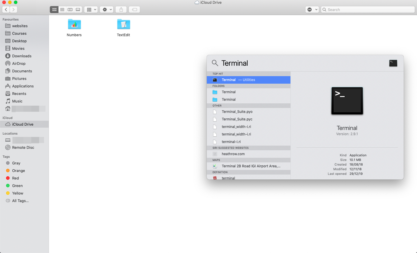This screenshot has width=417, height=253.
Task: Click the Last opened date 29/12/19
Action: coord(356,174)
